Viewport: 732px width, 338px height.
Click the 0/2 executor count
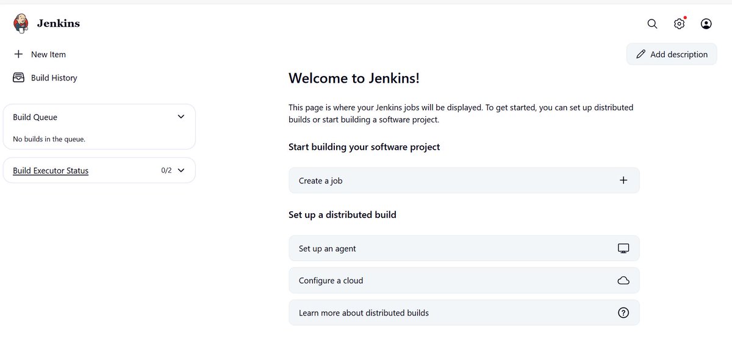click(167, 171)
